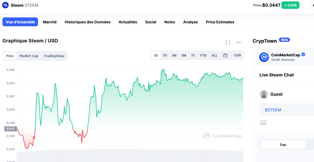Open the Social tab
The height and width of the screenshot is (162, 314).
(x=151, y=22)
